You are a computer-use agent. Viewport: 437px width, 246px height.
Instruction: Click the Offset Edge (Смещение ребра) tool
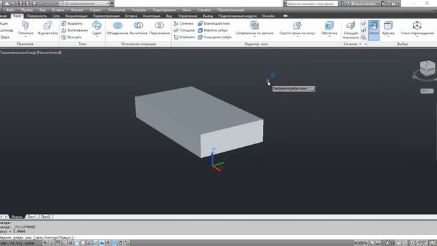pos(214,37)
